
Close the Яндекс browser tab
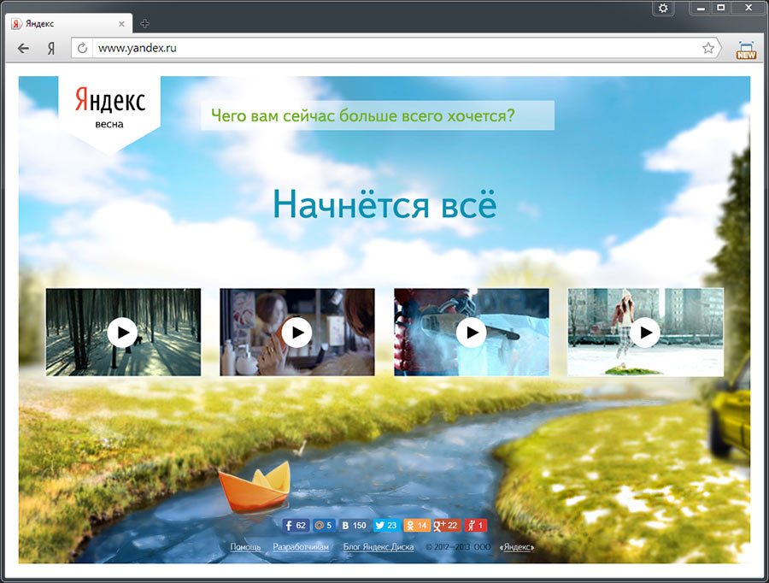point(123,24)
